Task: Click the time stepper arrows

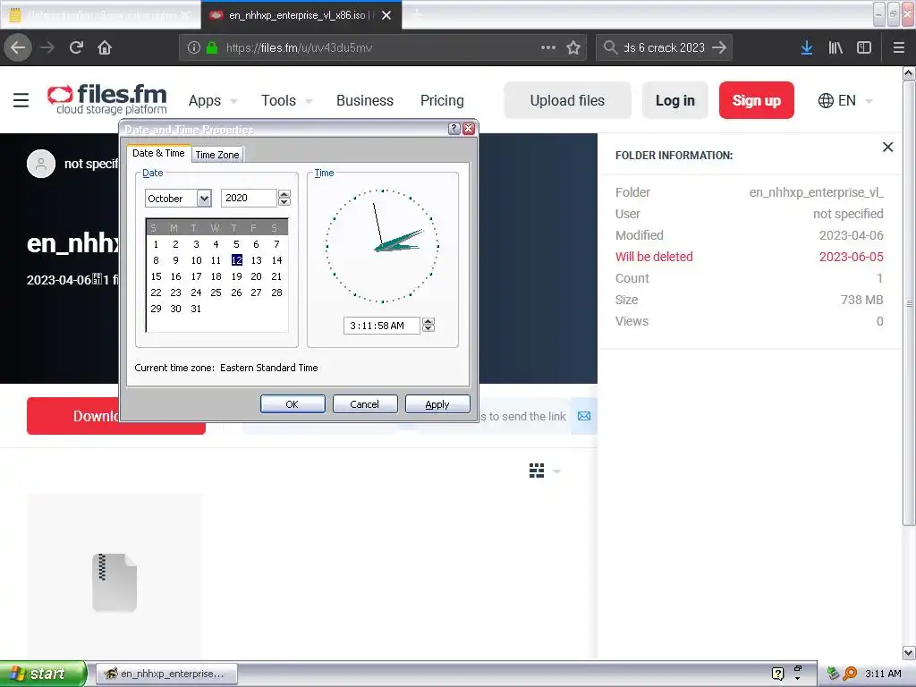Action: tap(428, 326)
